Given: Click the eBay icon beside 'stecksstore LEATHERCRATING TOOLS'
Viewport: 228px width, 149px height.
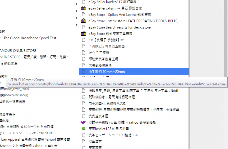Looking at the screenshot, I should point(84,21).
